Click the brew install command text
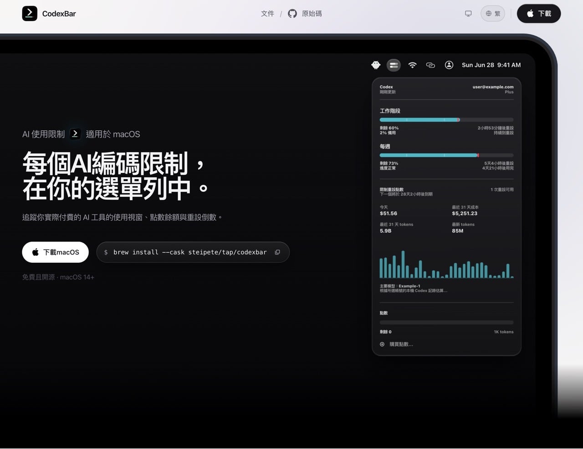Image resolution: width=583 pixels, height=449 pixels. pyautogui.click(x=190, y=252)
